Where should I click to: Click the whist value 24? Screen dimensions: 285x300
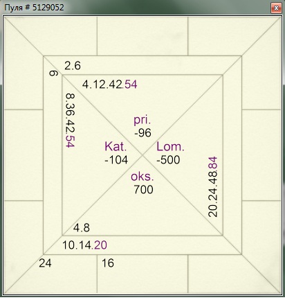tap(45, 263)
